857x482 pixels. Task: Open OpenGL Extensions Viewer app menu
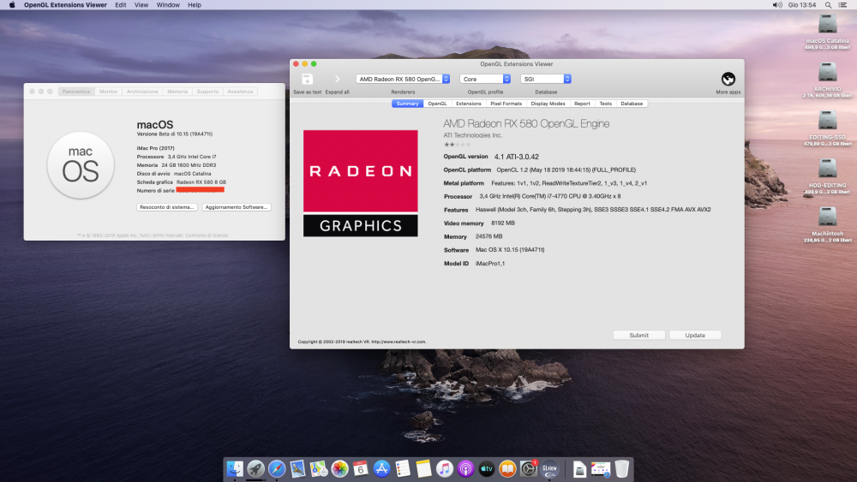pyautogui.click(x=66, y=5)
